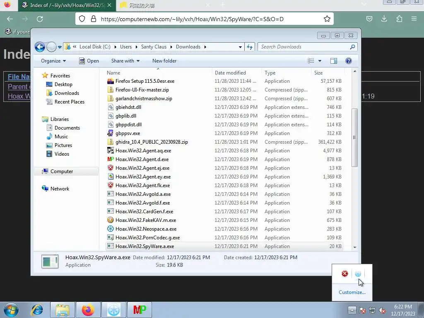424x318 pixels.
Task: Click New folder button
Action: (164, 61)
